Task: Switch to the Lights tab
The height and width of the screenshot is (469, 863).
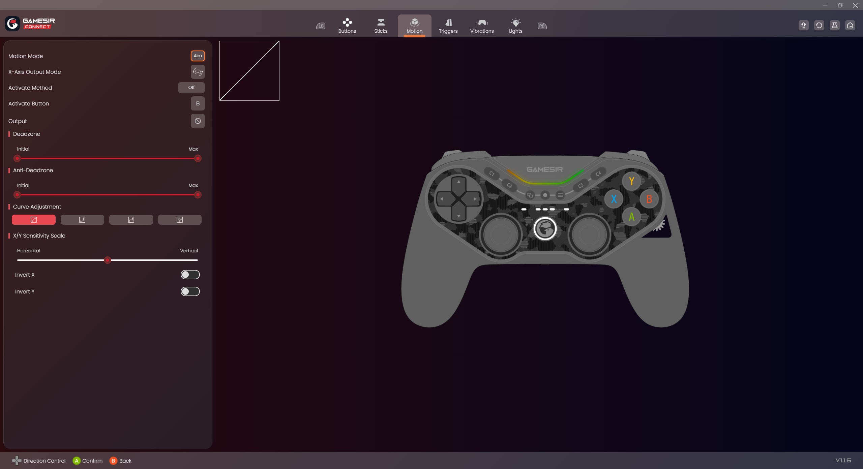Action: point(515,26)
